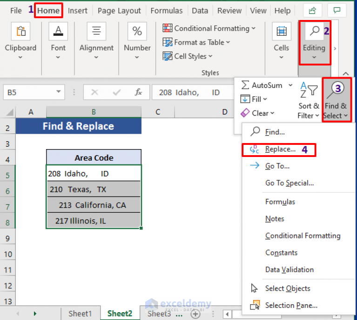Choose Go To... from the menu
The image size is (357, 320).
[298, 166]
